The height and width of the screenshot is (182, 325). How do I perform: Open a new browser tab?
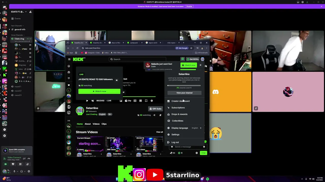point(183,43)
